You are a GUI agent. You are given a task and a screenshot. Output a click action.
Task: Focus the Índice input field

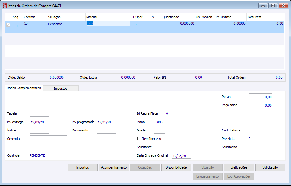click(39, 130)
